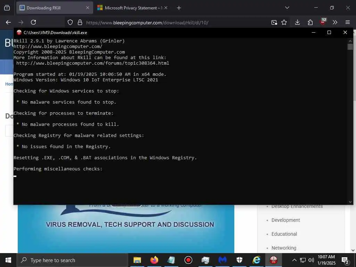Click the topic308364.html URL text in console
The image size is (356, 267).
(x=92, y=63)
